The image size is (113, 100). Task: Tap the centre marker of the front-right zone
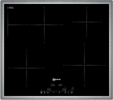click(84, 65)
